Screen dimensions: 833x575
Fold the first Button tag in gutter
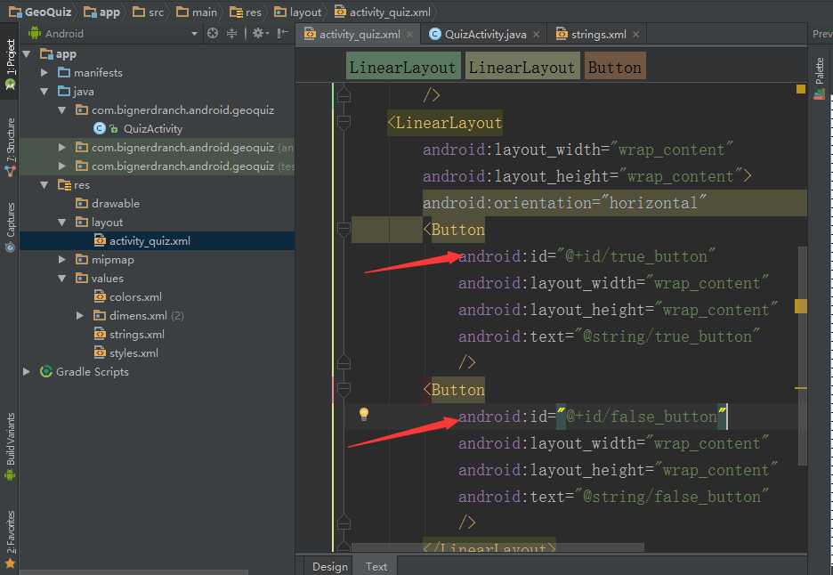pos(344,229)
